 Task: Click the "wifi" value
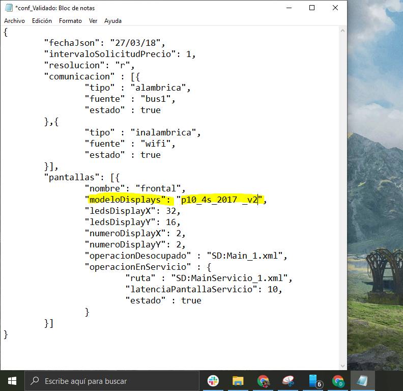tap(156, 144)
